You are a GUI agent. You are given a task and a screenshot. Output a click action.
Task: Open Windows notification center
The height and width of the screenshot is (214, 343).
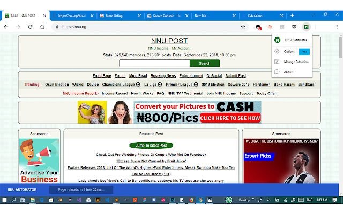click(x=334, y=200)
